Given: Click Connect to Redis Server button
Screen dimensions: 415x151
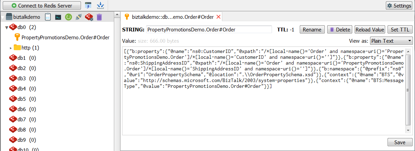Looking at the screenshot, I should [41, 5].
